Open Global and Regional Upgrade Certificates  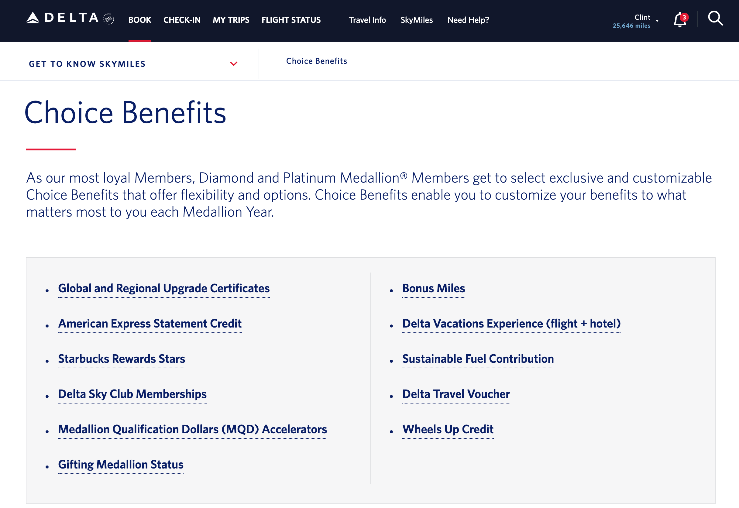pos(163,288)
